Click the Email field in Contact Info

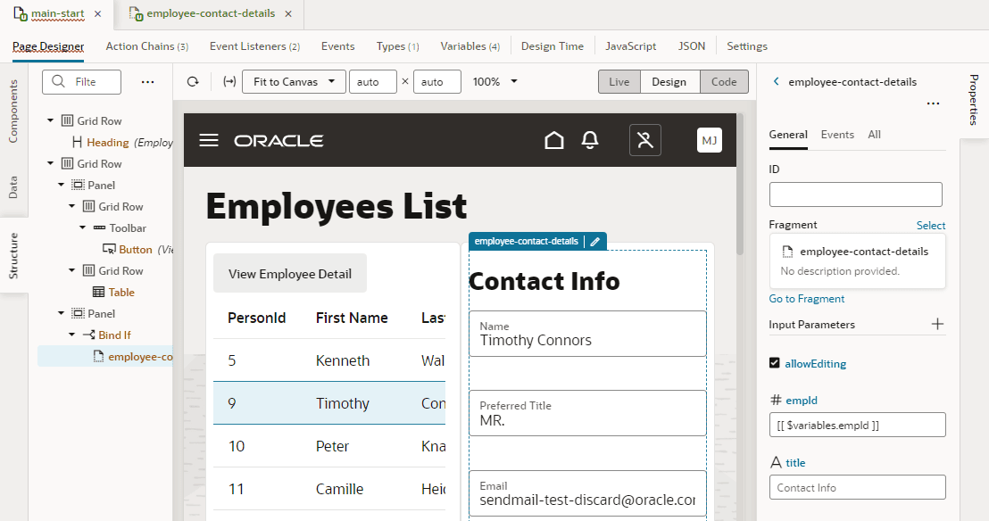(x=587, y=493)
